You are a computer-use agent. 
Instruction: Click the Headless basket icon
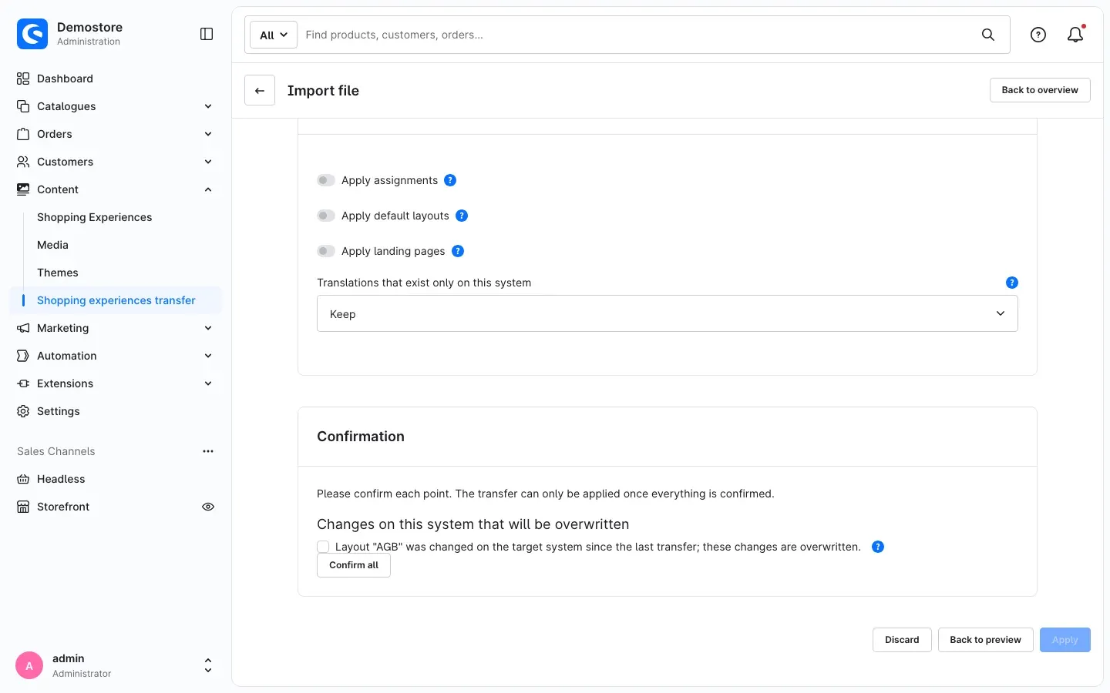coord(23,479)
